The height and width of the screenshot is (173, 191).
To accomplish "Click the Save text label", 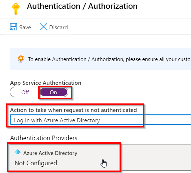I will [25, 27].
